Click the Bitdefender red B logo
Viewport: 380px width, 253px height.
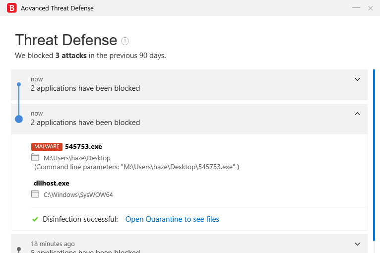pos(12,8)
